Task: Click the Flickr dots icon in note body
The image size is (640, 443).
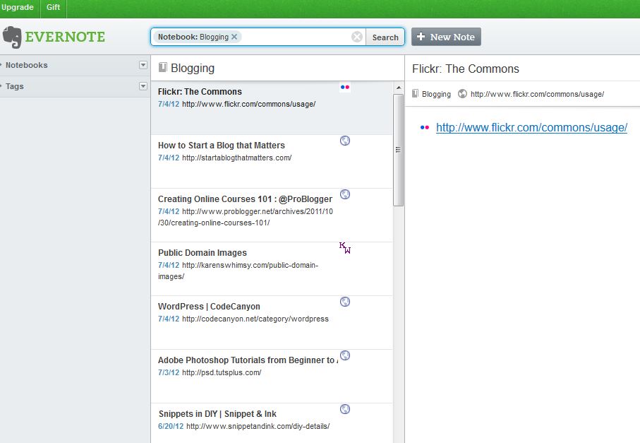Action: (x=425, y=127)
